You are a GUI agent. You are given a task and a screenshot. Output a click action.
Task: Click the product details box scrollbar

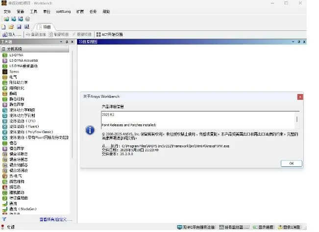point(297,120)
